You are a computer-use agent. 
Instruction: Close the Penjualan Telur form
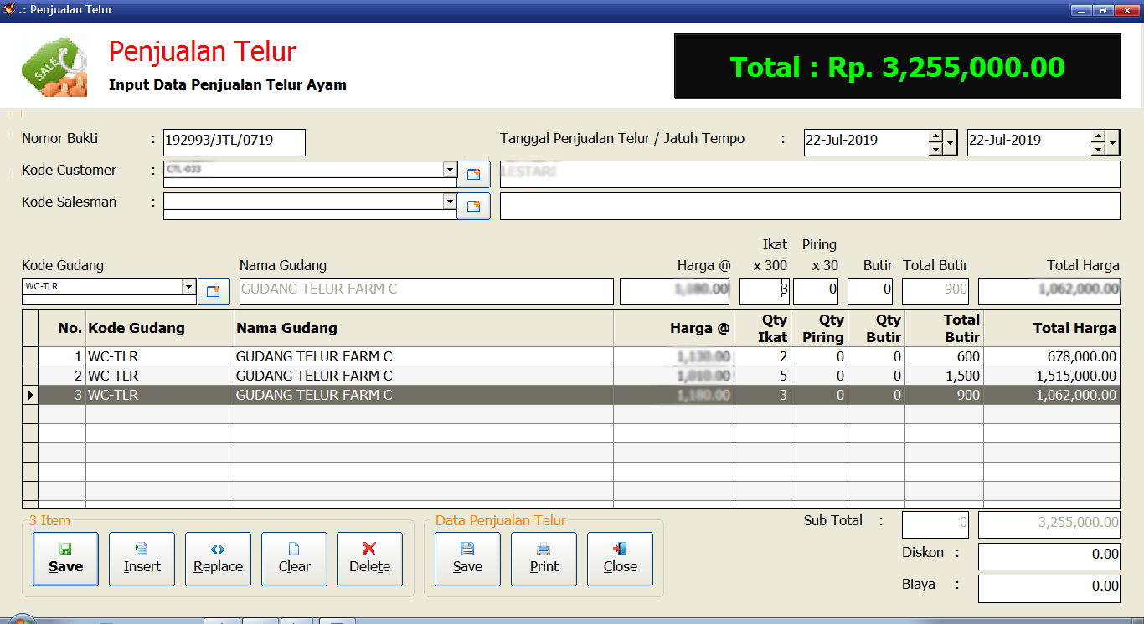[620, 559]
